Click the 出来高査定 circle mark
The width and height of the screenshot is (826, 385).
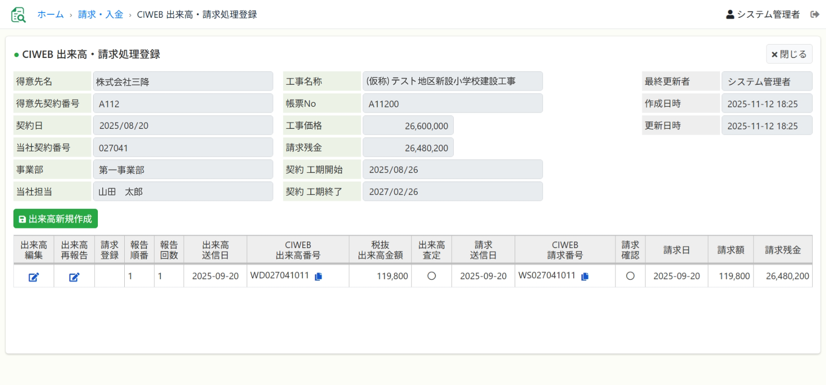[x=431, y=276]
